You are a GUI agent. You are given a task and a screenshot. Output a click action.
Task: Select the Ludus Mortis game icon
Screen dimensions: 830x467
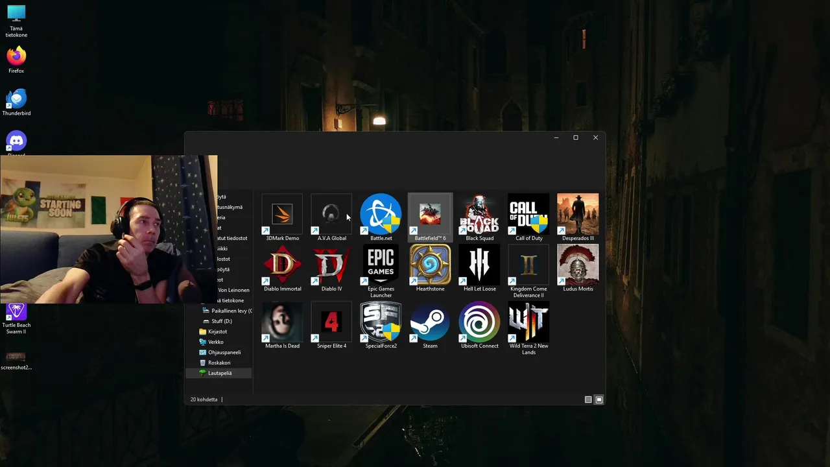[578, 269]
